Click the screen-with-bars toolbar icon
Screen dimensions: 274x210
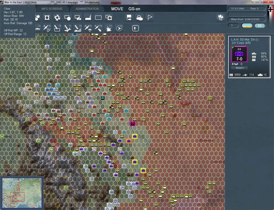[x=78, y=18]
